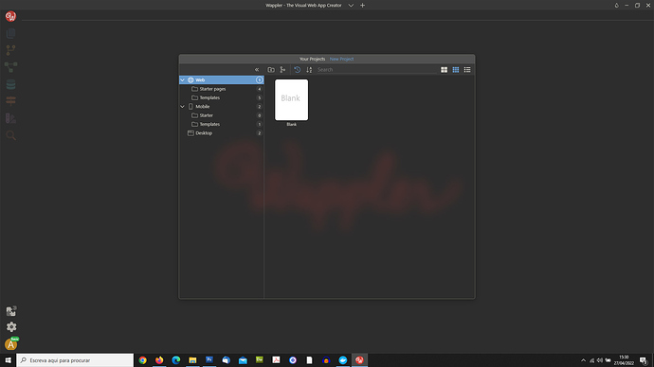Viewport: 654px width, 367px height.
Task: Open Firefox from the taskbar
Action: click(x=159, y=360)
